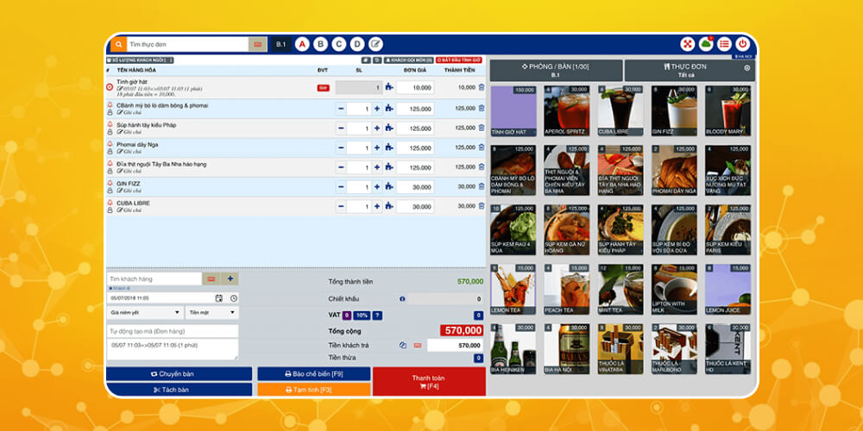Decrease quantity of Súp hành tây kiểu Pháp
Screen dimensions: 863x431
(x=341, y=128)
